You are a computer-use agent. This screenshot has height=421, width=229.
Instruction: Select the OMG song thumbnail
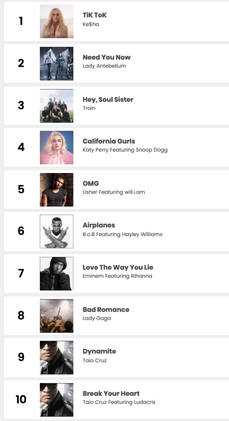pos(57,190)
